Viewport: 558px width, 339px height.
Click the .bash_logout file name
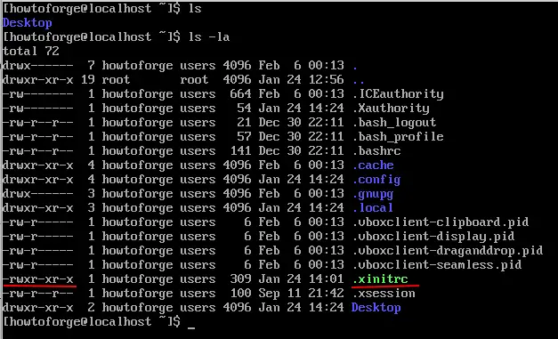pos(394,123)
